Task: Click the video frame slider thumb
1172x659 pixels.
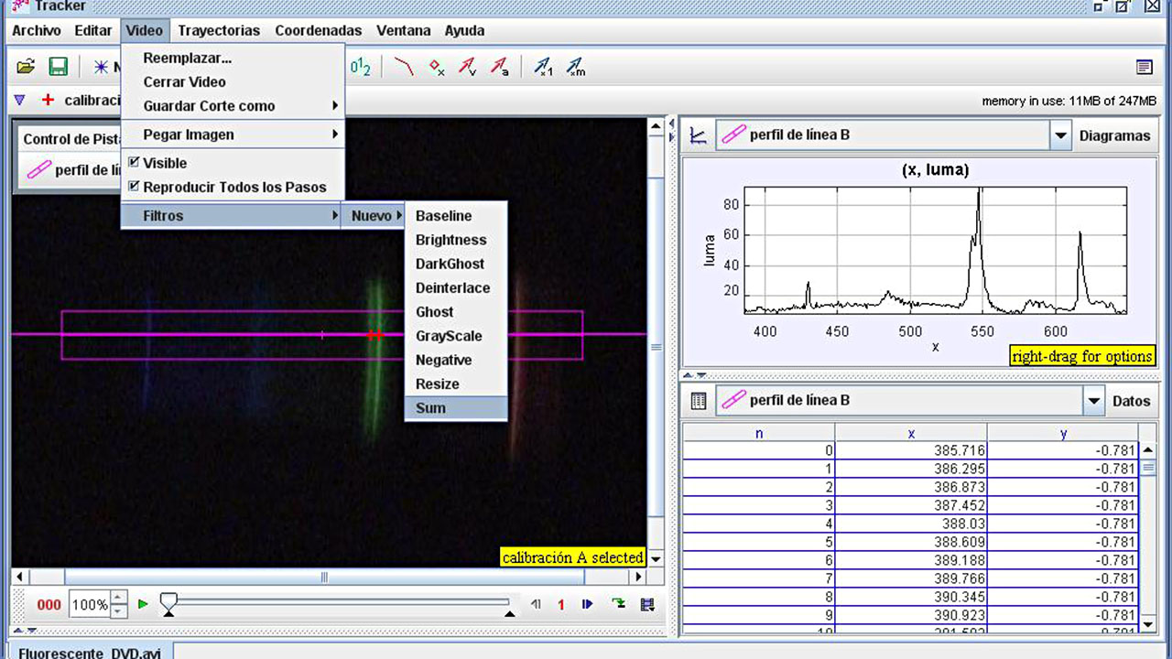Action: [168, 602]
